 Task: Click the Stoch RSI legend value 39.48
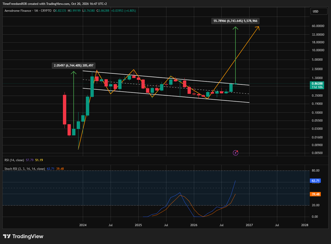[x=60, y=169]
